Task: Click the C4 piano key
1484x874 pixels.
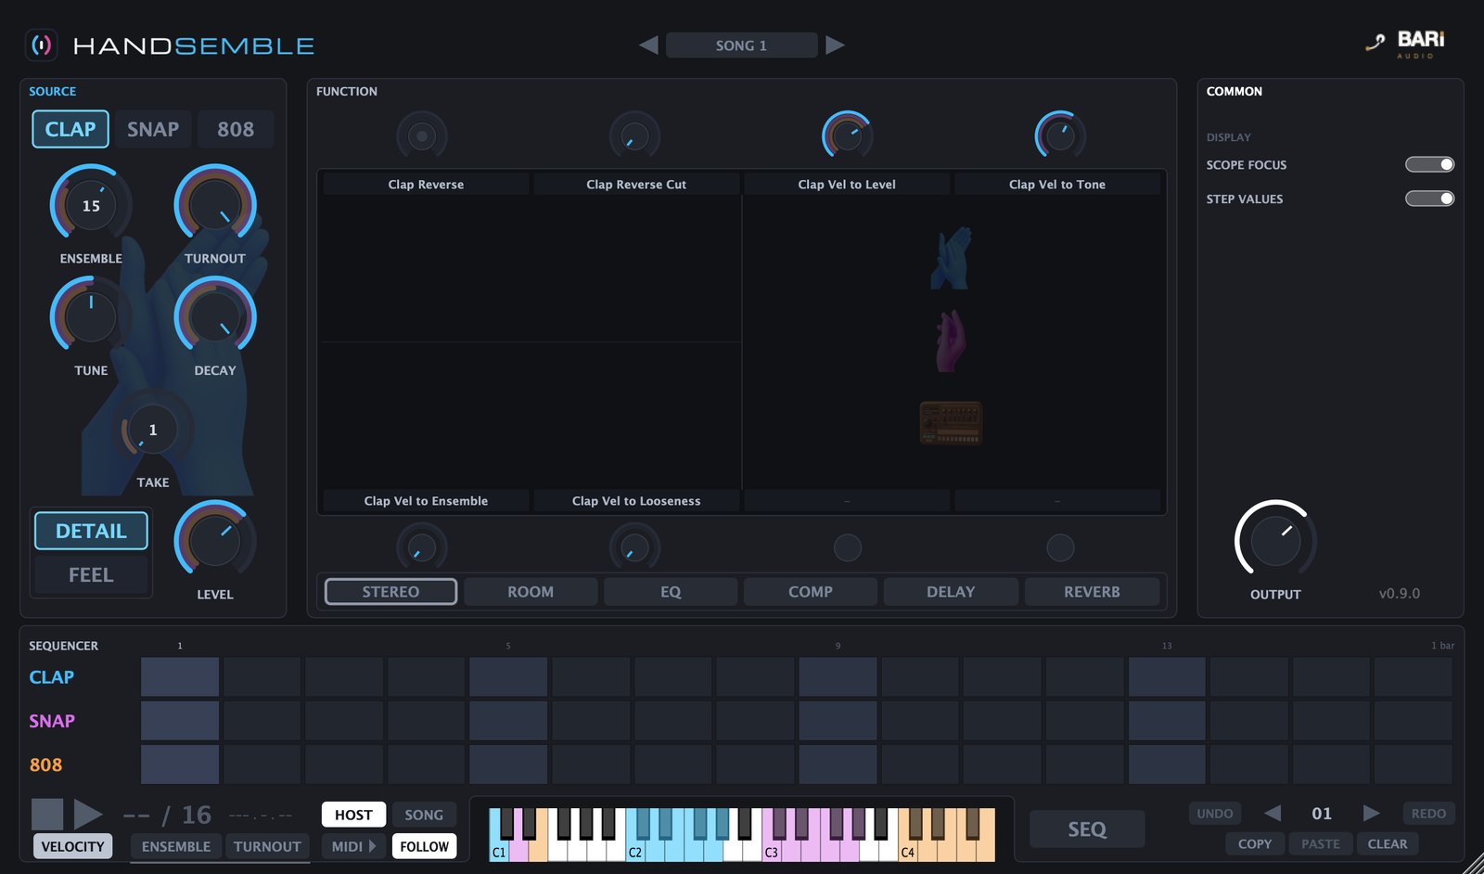Action: [x=907, y=852]
